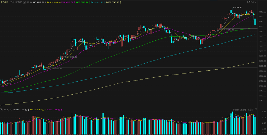Screen dimensions: 267x135
Task: Open the MA settings gear icon
Action: pyautogui.click(x=28, y=2)
